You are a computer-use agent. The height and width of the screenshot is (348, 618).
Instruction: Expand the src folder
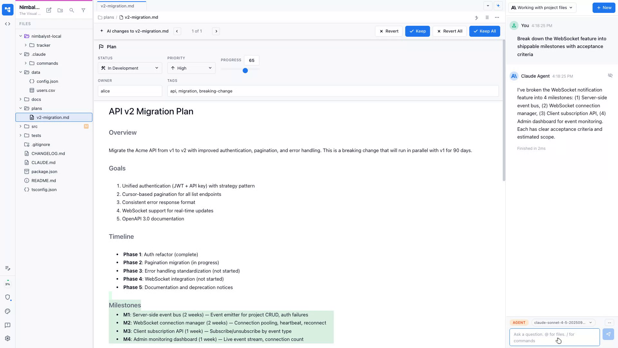coord(21,126)
